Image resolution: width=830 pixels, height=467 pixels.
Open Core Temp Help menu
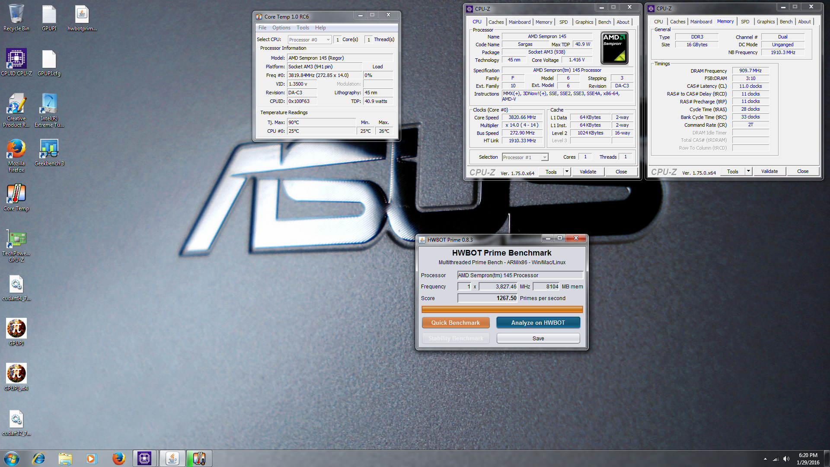(x=320, y=28)
